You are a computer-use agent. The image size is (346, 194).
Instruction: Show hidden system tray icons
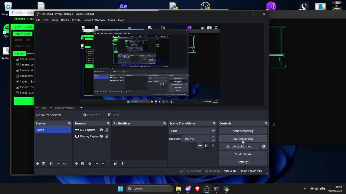pos(305,189)
